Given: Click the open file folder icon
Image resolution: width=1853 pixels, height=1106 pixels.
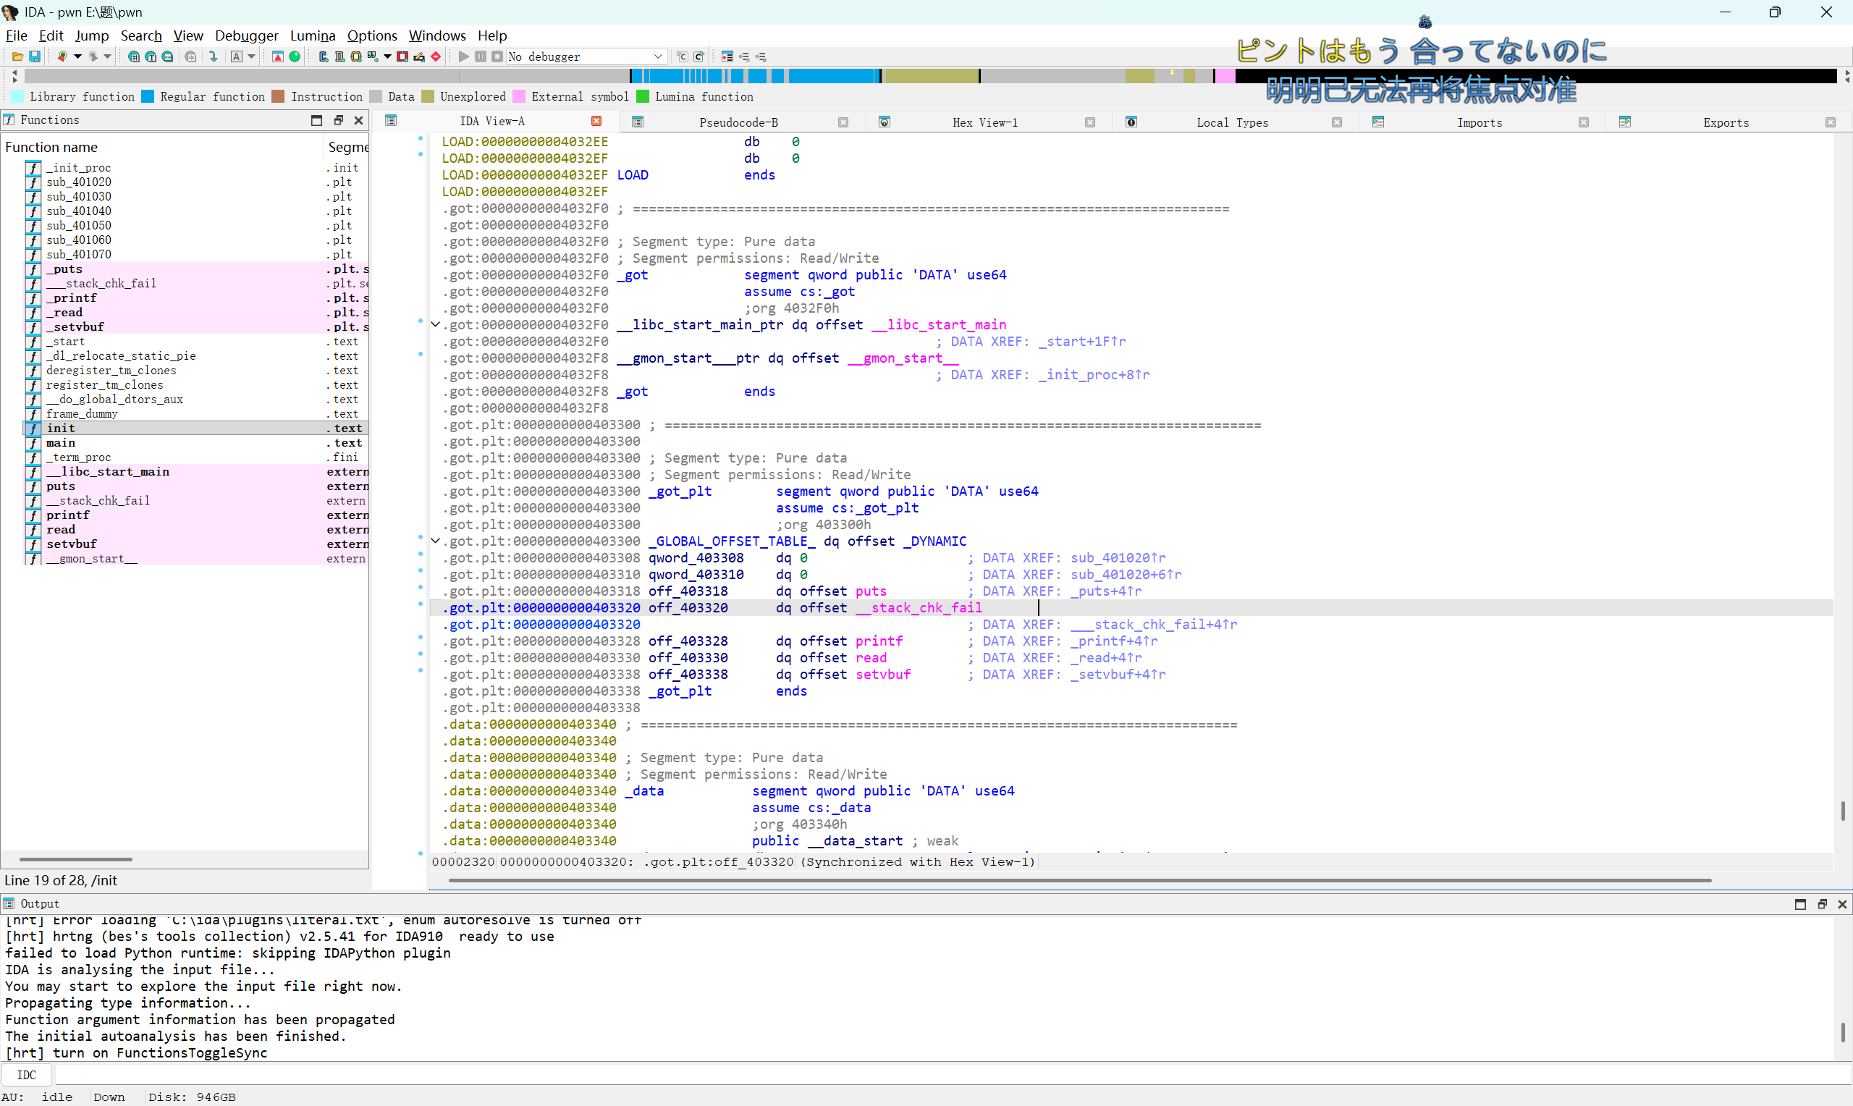Looking at the screenshot, I should pos(17,56).
